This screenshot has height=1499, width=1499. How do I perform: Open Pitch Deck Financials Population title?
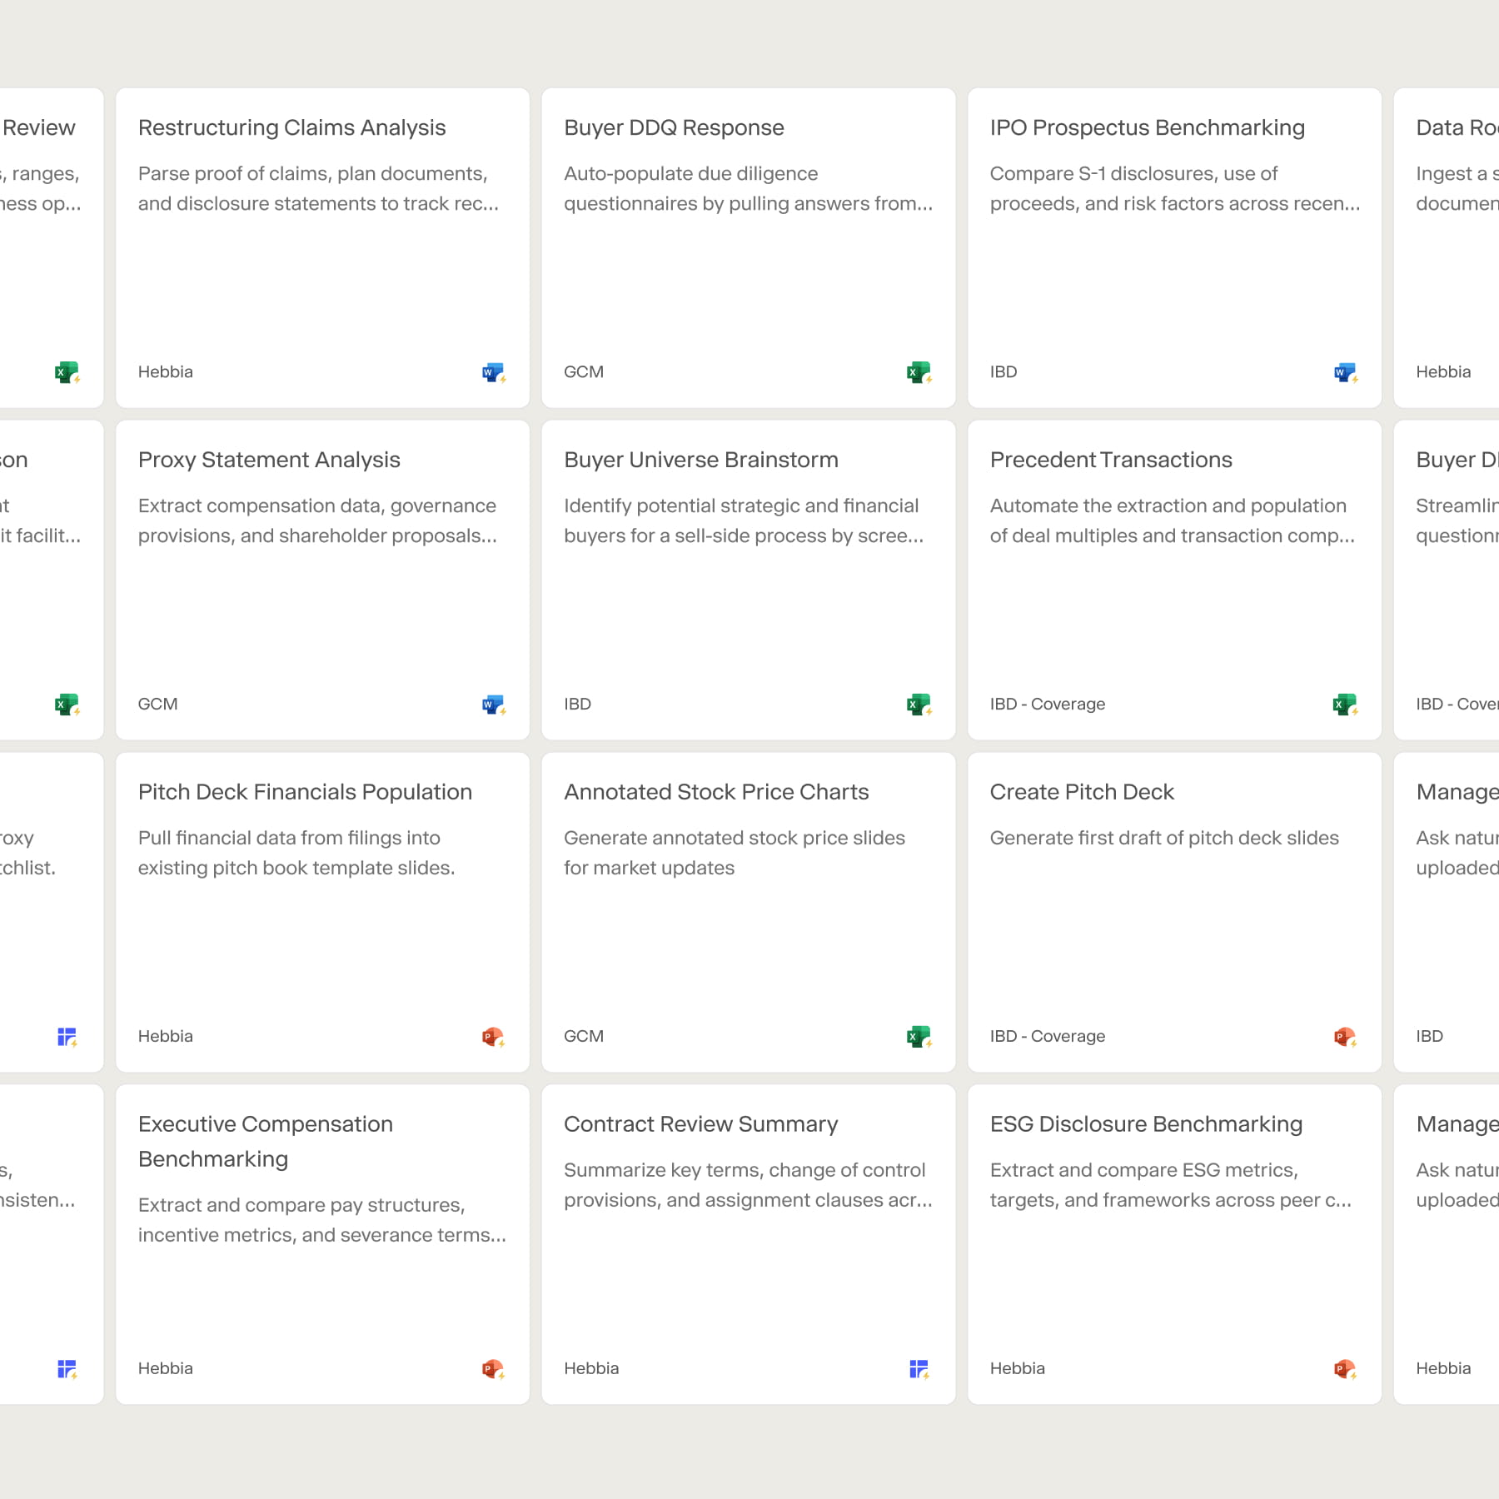(x=305, y=792)
